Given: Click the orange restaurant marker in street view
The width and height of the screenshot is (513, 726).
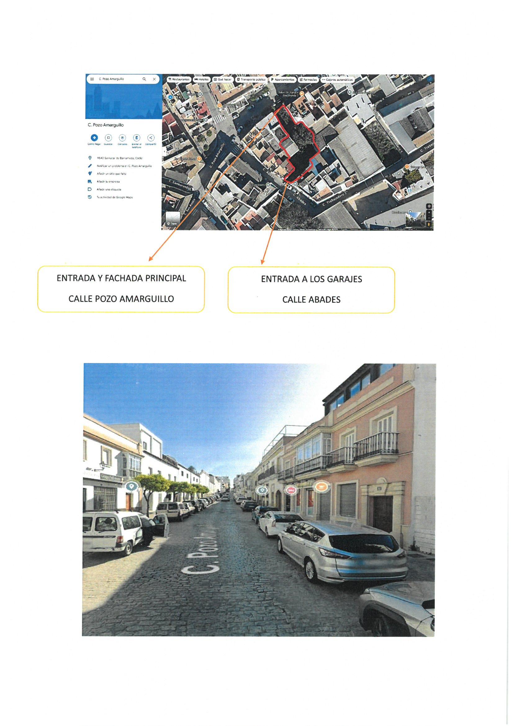Looking at the screenshot, I should tap(322, 486).
